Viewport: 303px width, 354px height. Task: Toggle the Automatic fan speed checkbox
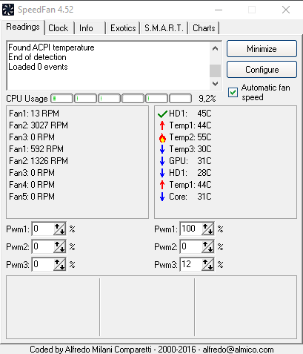[233, 93]
